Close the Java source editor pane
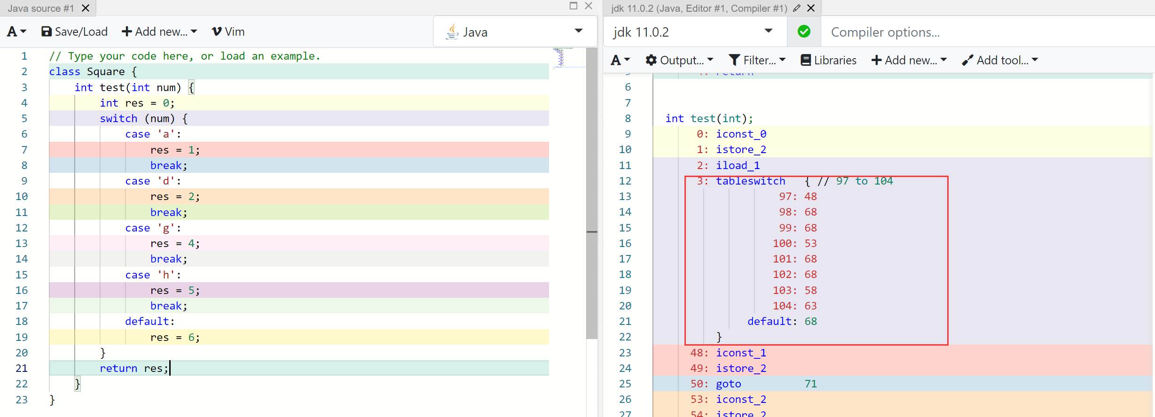Screen dimensions: 1155x417 click(589, 6)
